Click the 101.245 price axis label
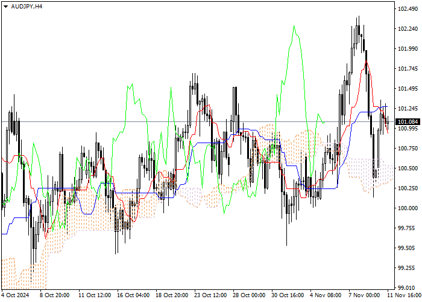422x302 pixels. coord(408,109)
